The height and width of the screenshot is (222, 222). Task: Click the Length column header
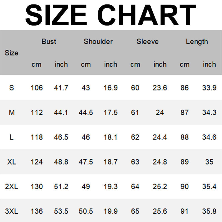(x=197, y=42)
